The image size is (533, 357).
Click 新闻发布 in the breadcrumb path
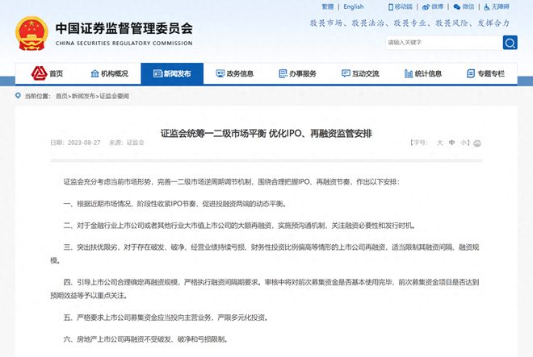tap(84, 96)
